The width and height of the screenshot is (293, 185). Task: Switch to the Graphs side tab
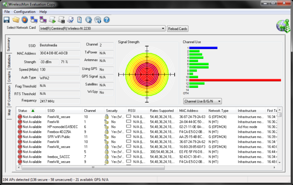tap(9, 77)
